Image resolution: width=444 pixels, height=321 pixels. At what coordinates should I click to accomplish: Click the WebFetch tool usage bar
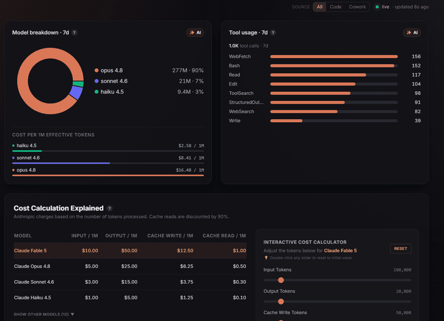pos(334,57)
